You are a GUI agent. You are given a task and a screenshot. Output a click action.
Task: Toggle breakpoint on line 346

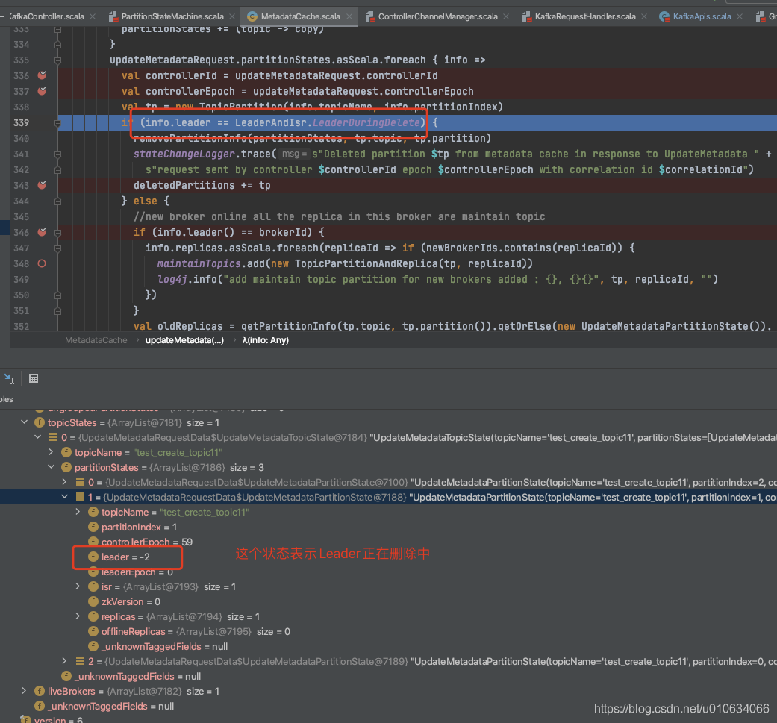[x=42, y=232]
